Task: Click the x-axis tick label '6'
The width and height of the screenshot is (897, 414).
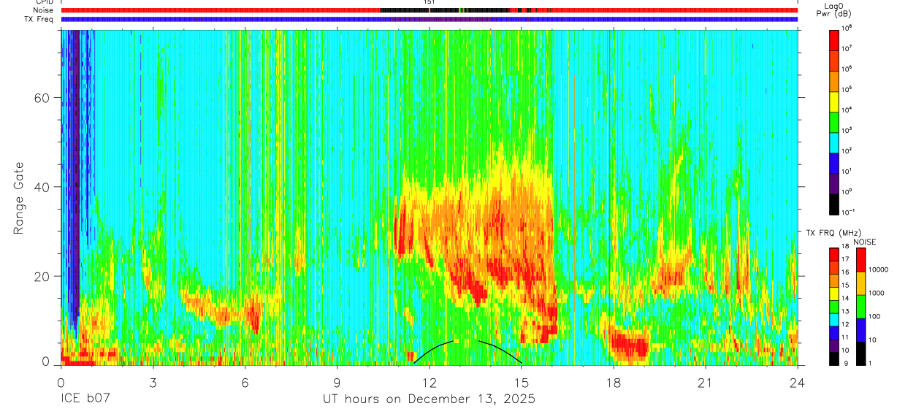Action: pyautogui.click(x=245, y=383)
